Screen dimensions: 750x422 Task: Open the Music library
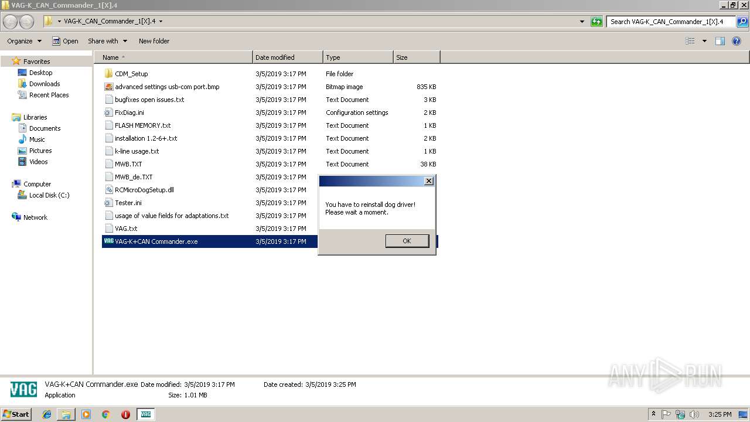[x=37, y=139]
